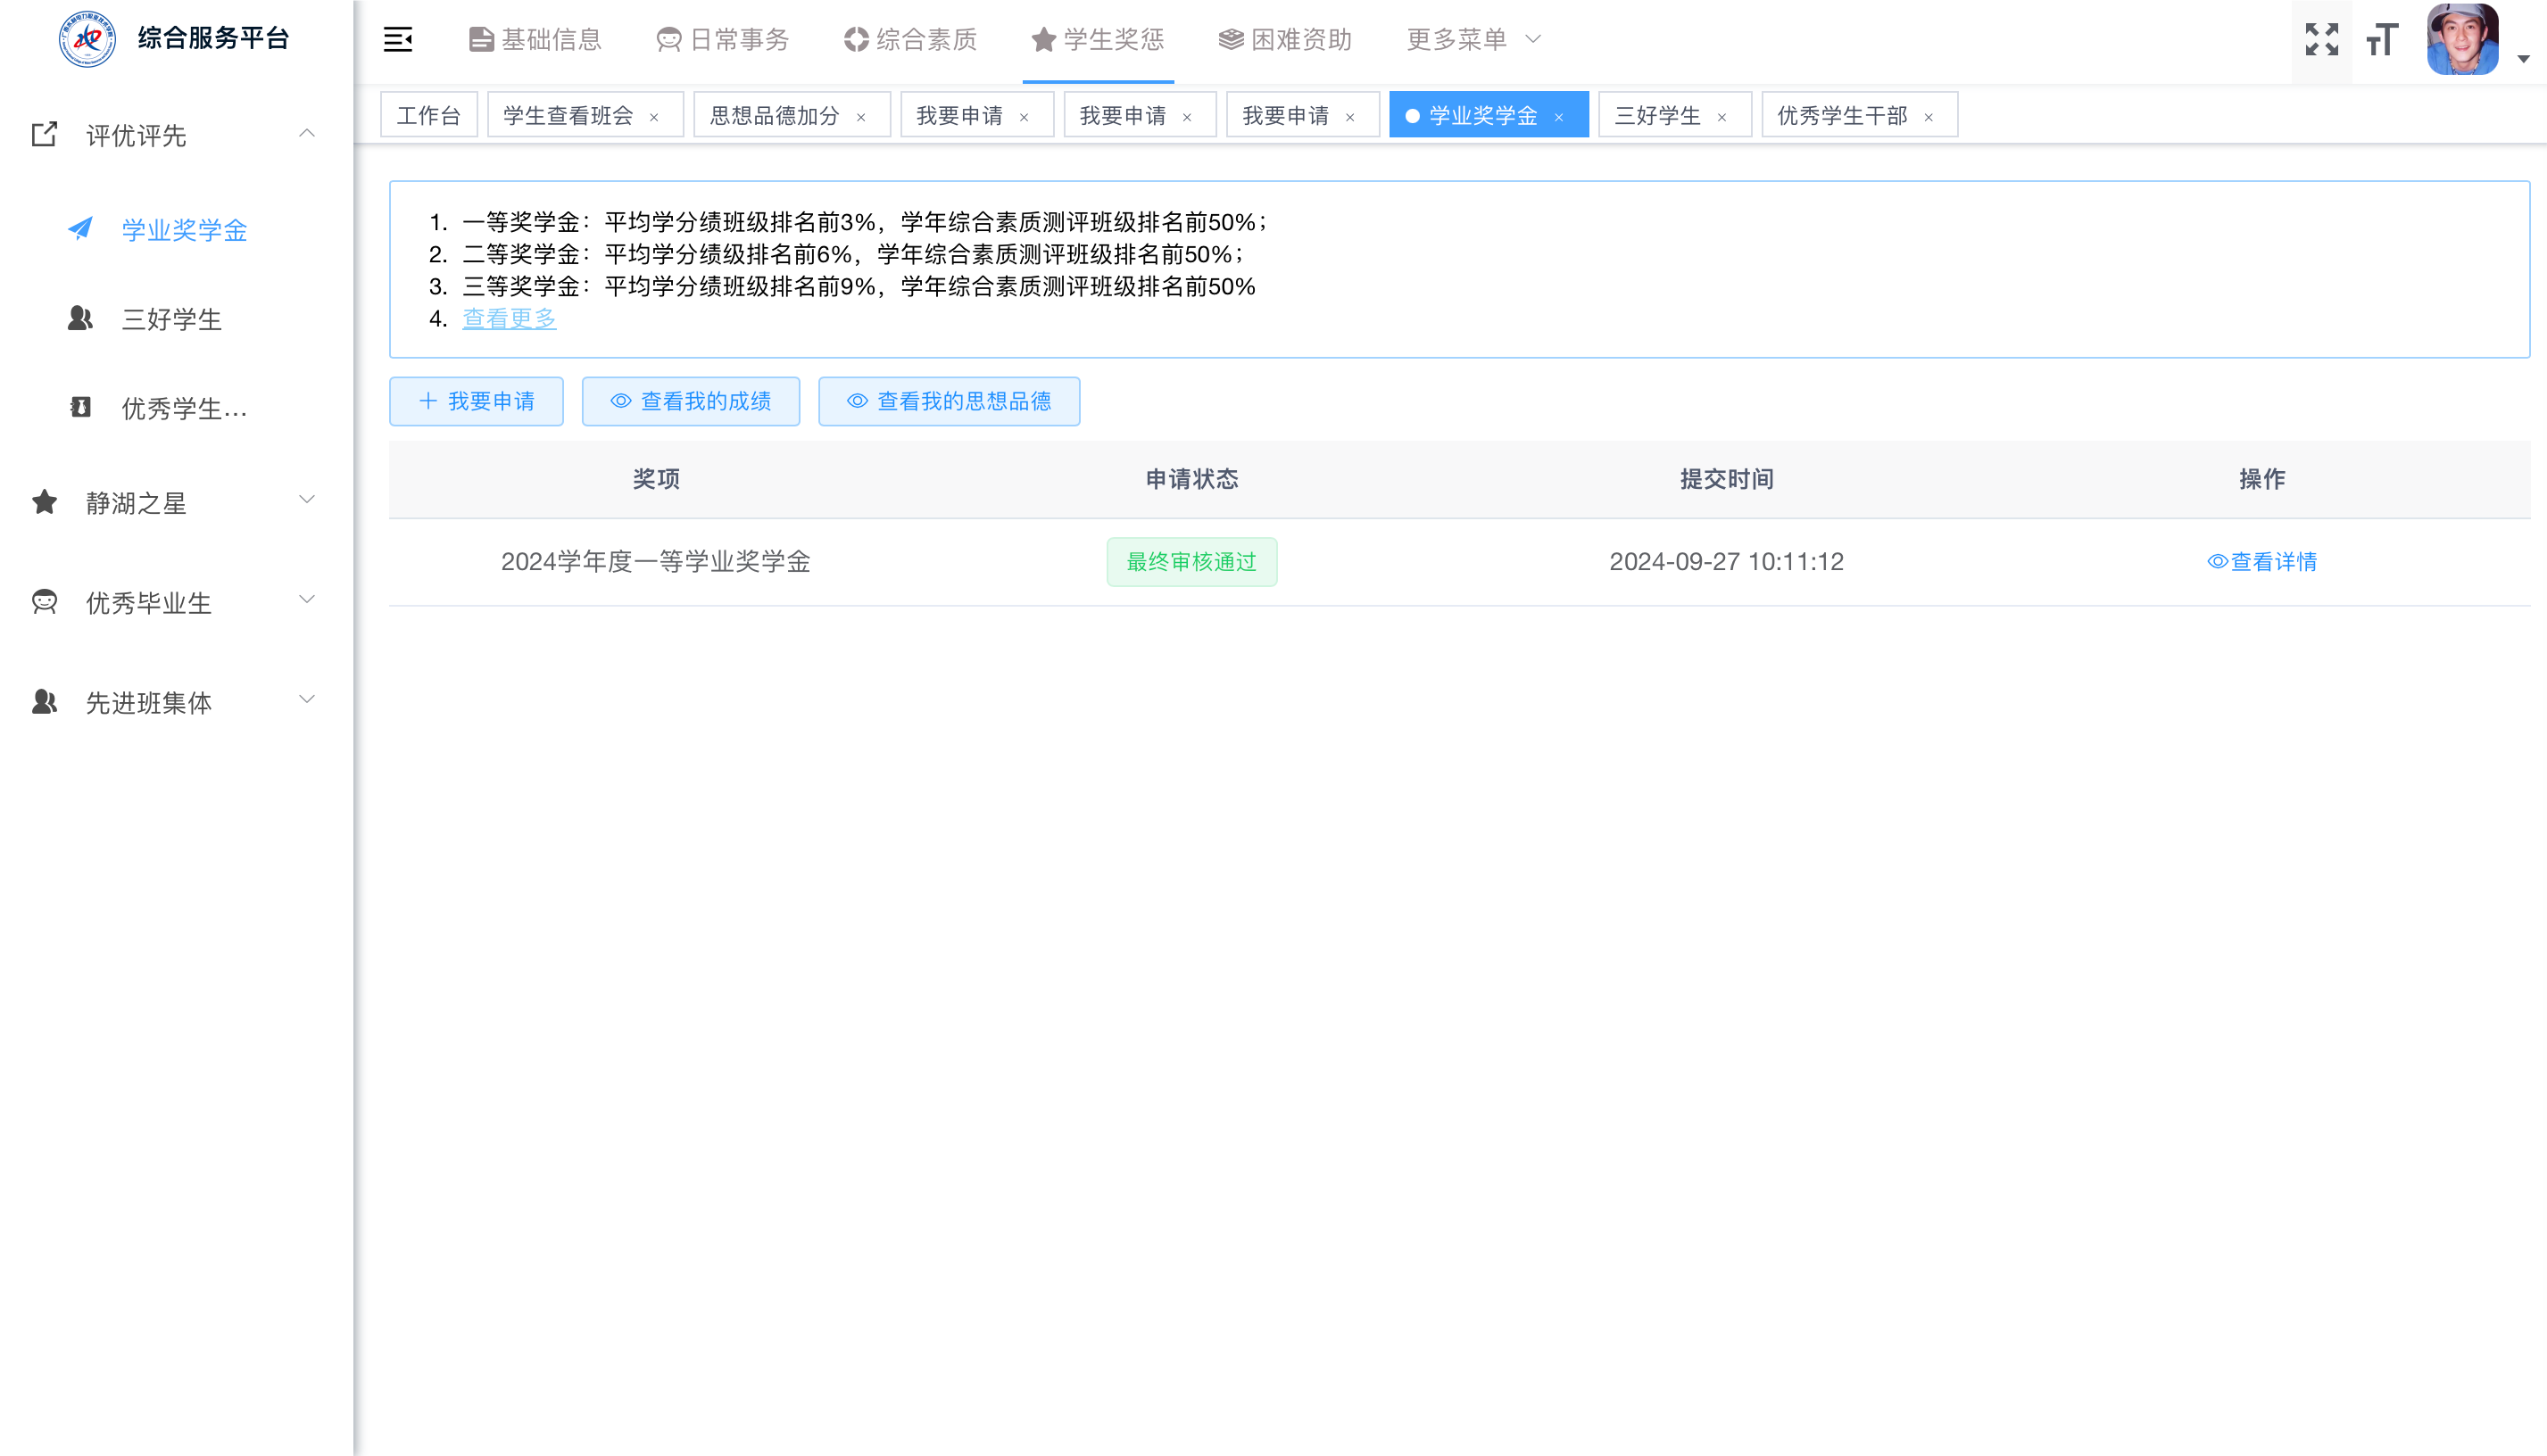Viewport: 2547px width, 1456px height.
Task: Open the 困难资助 menu
Action: 1285,40
